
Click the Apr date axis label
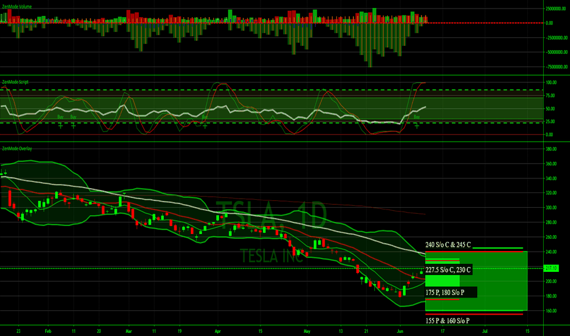click(x=218, y=331)
